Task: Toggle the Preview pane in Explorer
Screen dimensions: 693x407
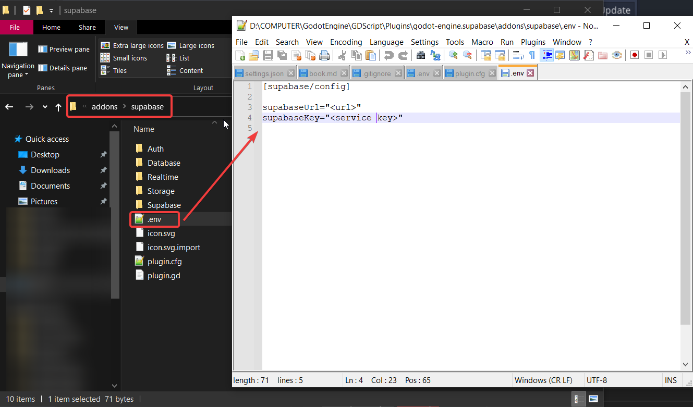Action: (64, 49)
